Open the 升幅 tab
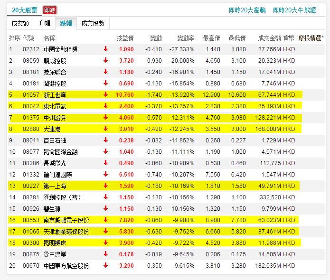This screenshot has height=280, width=330. pyautogui.click(x=44, y=23)
